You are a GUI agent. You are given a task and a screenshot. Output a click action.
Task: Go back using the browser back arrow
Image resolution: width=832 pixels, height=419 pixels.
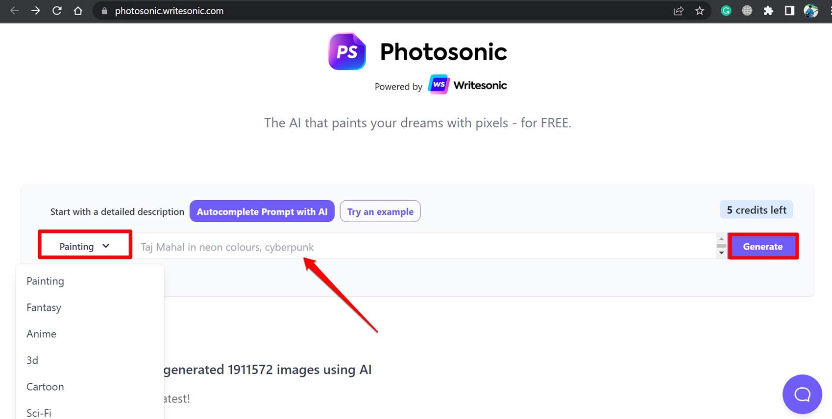pyautogui.click(x=14, y=11)
